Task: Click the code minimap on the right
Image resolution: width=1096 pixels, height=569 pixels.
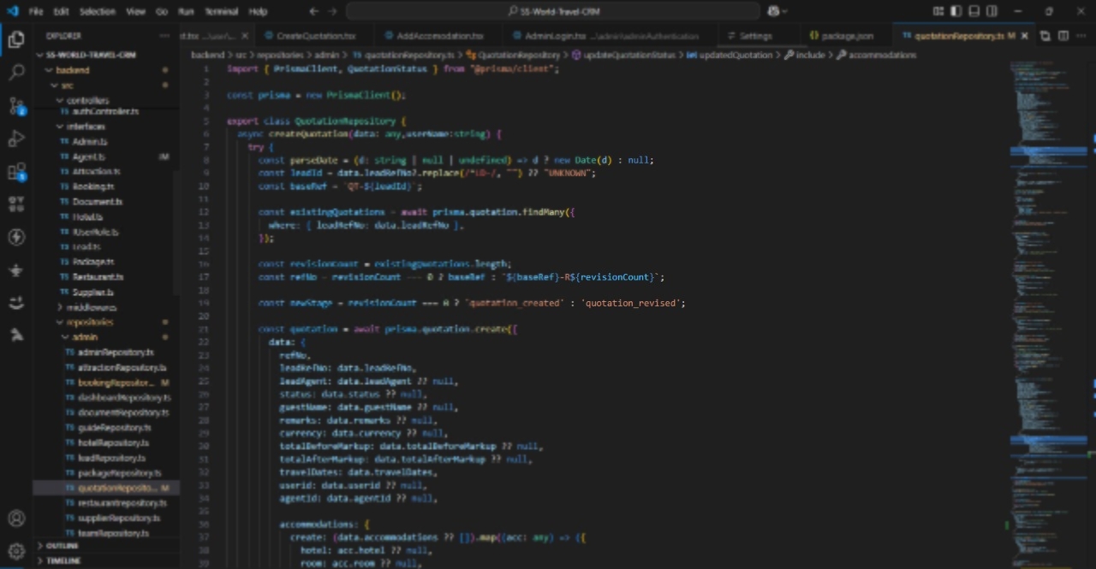Action: click(x=1045, y=257)
